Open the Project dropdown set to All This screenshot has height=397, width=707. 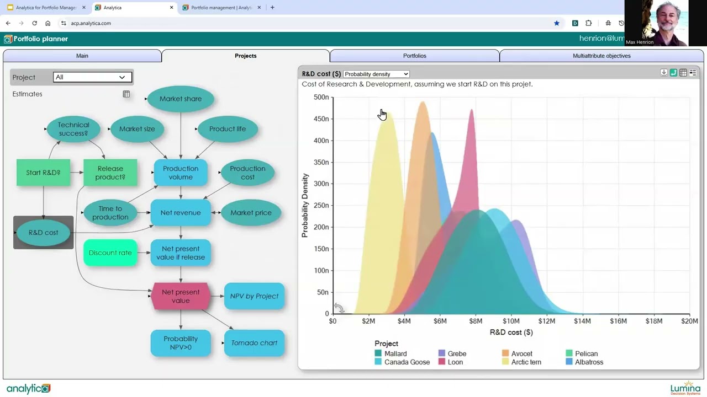pos(92,77)
